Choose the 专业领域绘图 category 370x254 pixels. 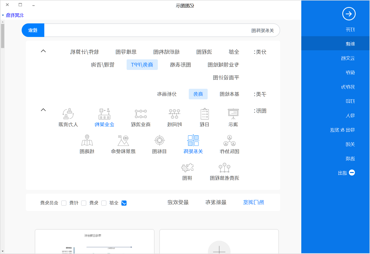coord(224,65)
